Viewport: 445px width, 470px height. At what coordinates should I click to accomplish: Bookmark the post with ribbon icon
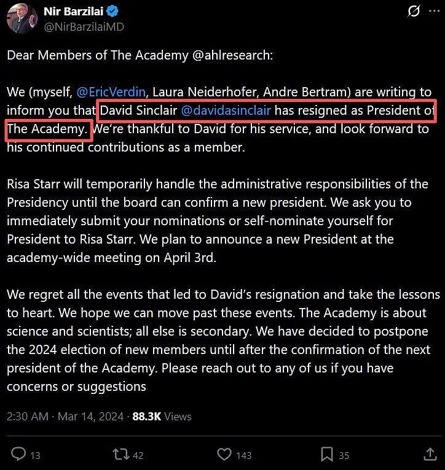[x=327, y=454]
